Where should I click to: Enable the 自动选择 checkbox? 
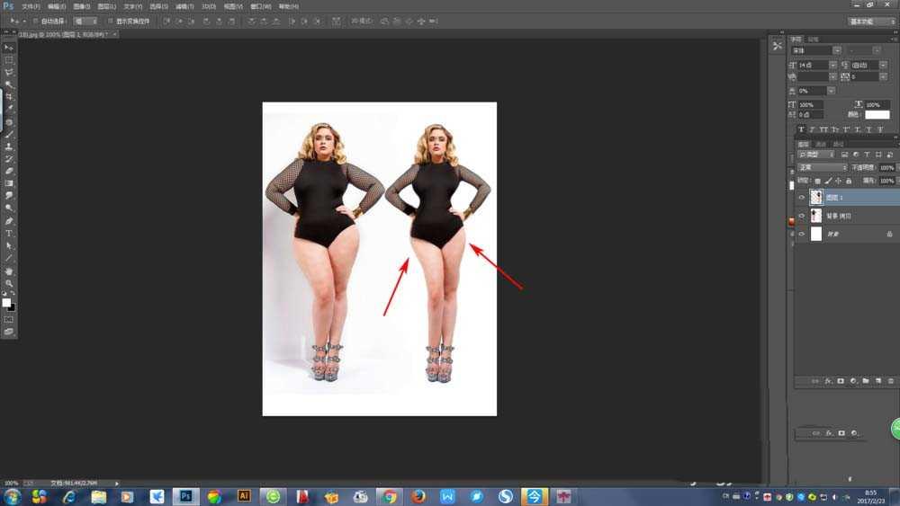[x=35, y=21]
